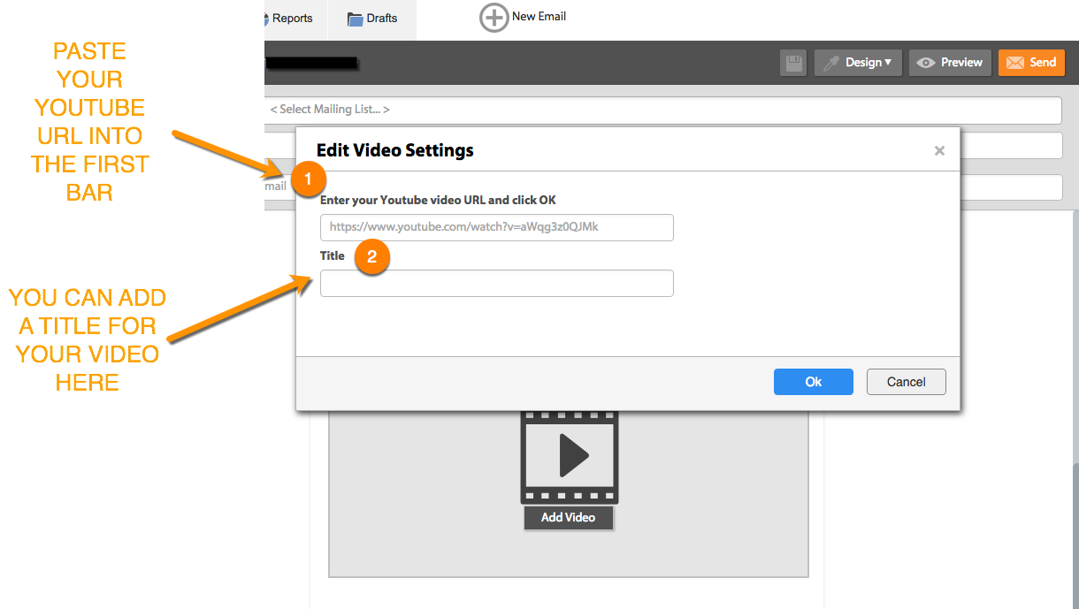
Task: Confirm video settings with Ok button
Action: tap(813, 382)
